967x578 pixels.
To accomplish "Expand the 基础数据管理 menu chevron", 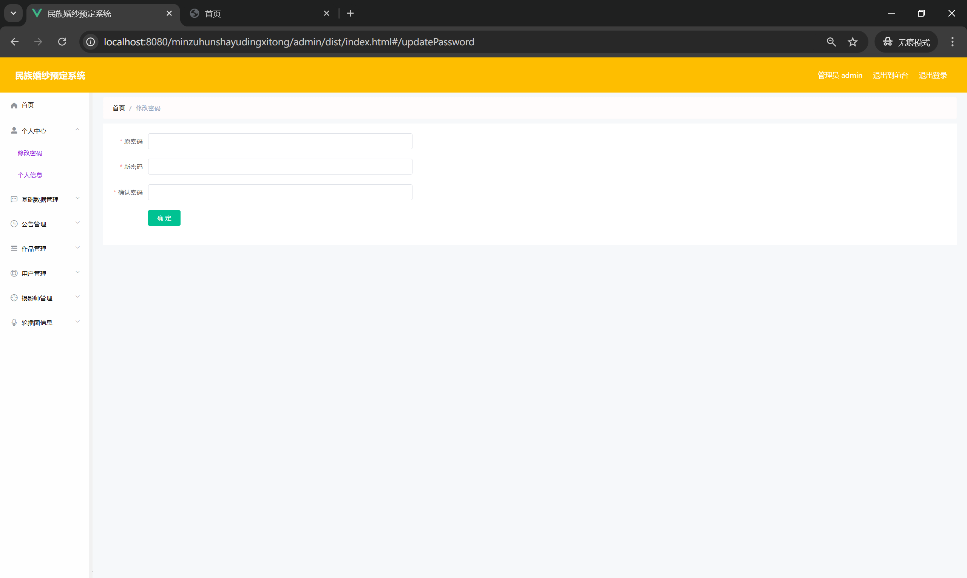I will pyautogui.click(x=77, y=198).
